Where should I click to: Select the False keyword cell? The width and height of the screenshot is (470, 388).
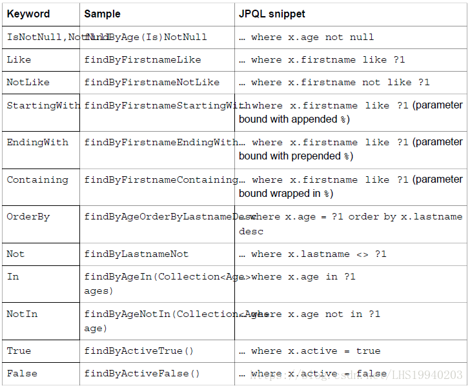coord(22,374)
